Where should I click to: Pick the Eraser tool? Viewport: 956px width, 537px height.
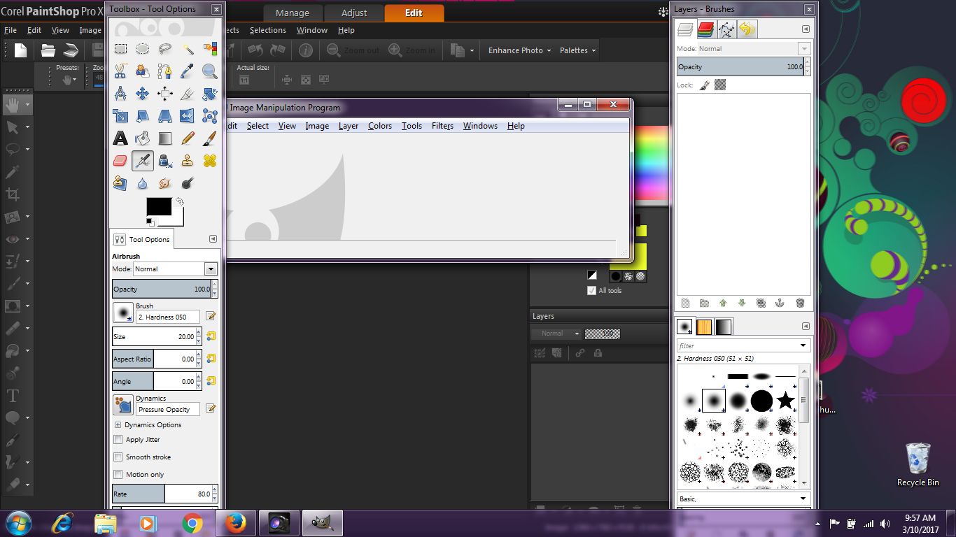(120, 161)
